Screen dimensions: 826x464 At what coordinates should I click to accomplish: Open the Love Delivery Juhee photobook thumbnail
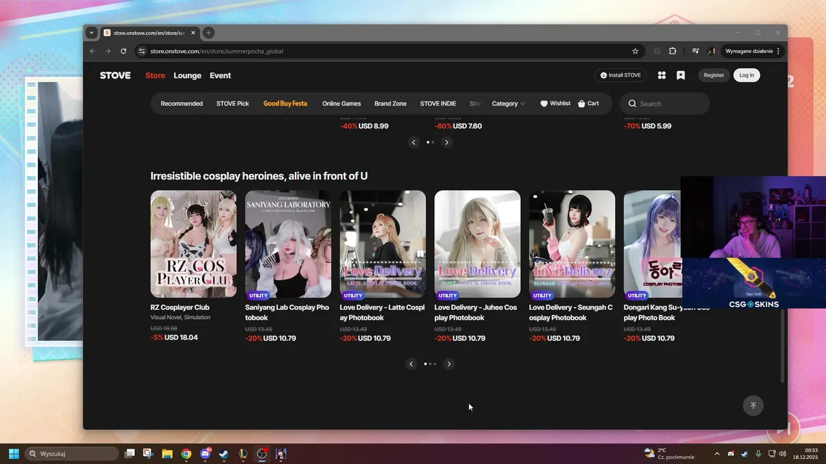click(478, 244)
